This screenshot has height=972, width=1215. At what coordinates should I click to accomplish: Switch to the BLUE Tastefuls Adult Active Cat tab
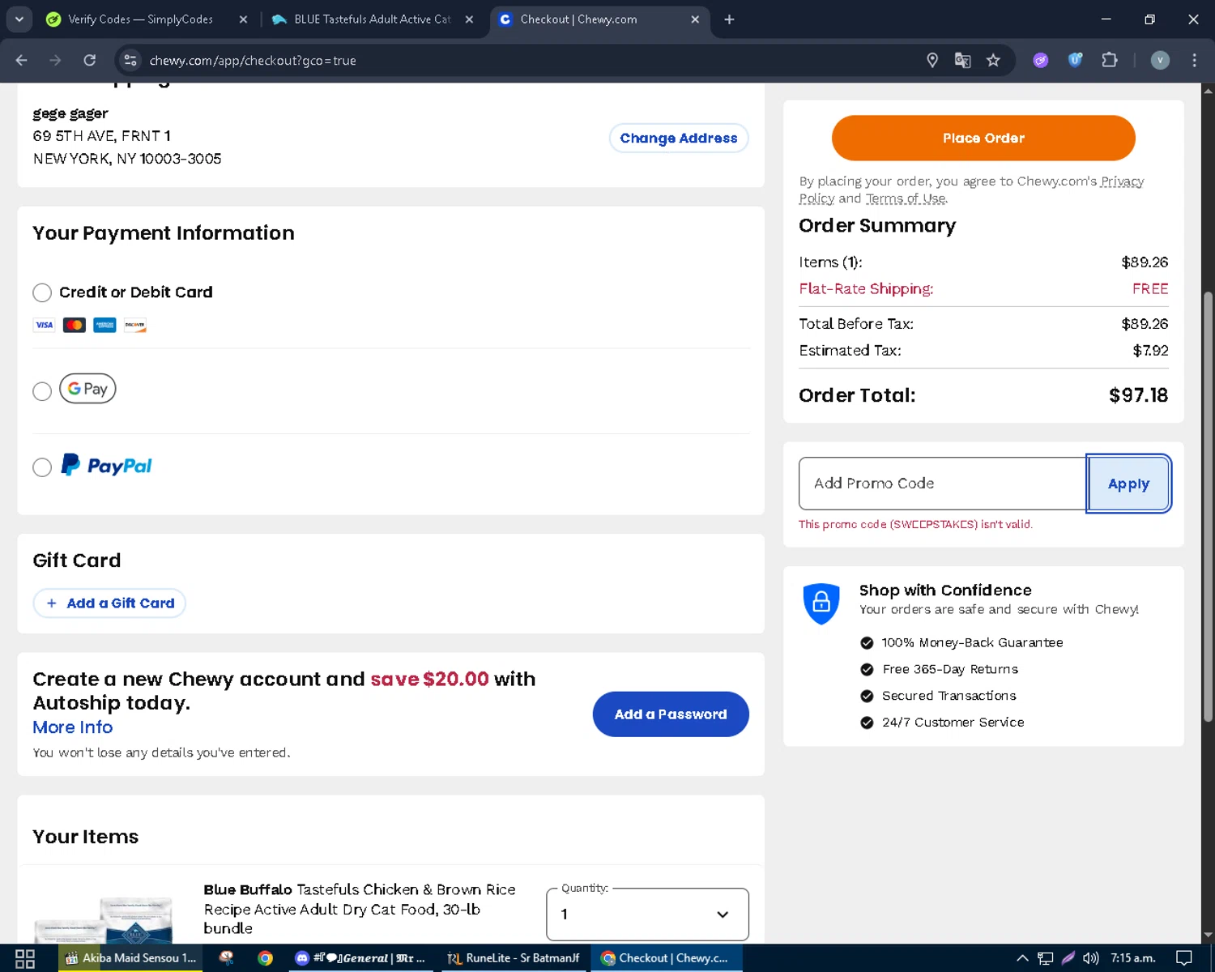tap(372, 19)
